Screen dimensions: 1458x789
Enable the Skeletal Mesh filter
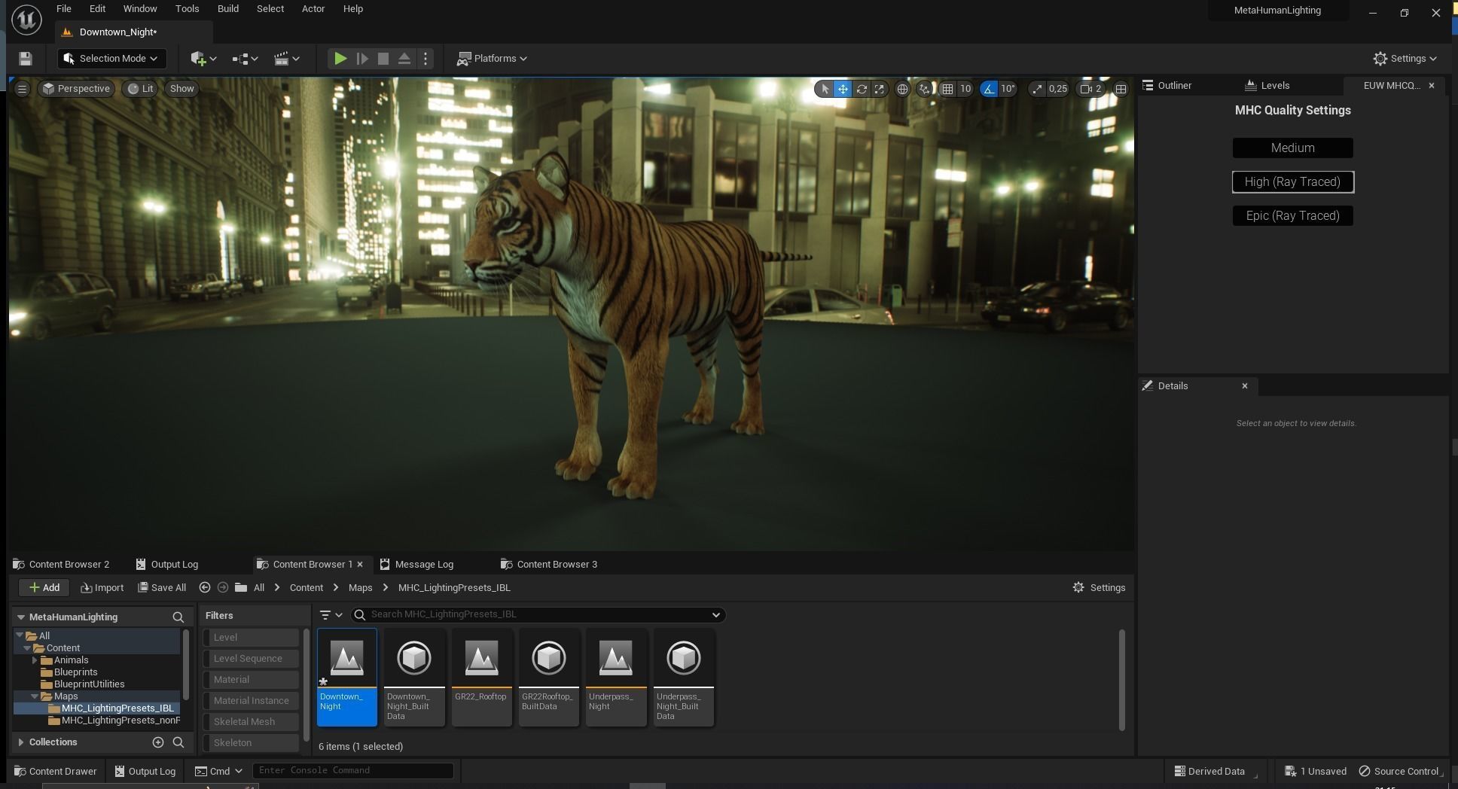(x=252, y=722)
